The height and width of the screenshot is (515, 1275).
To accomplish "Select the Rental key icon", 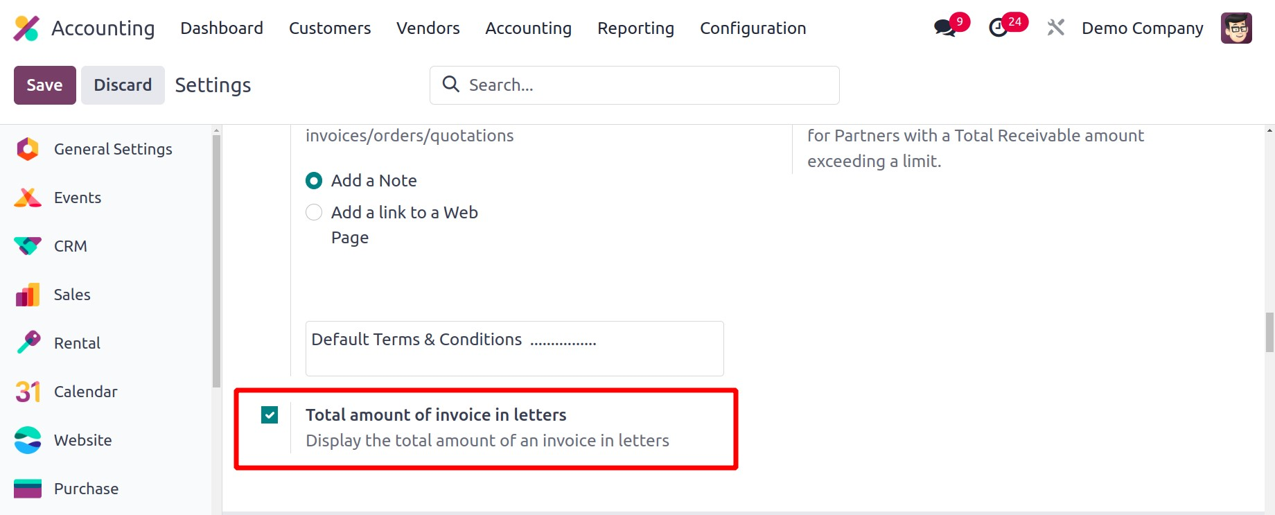I will click(28, 343).
